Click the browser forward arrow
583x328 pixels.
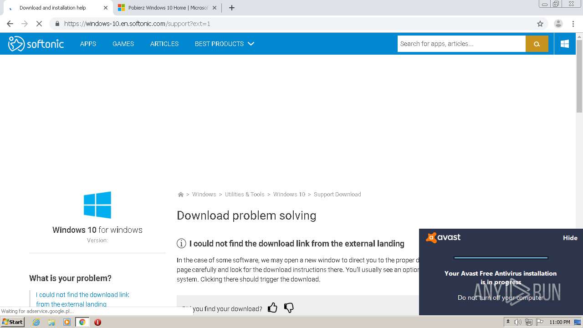pos(25,24)
